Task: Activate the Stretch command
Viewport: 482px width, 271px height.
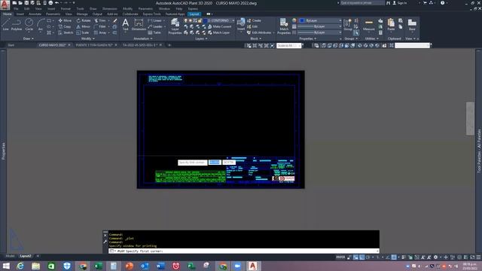Action: tap(66, 32)
